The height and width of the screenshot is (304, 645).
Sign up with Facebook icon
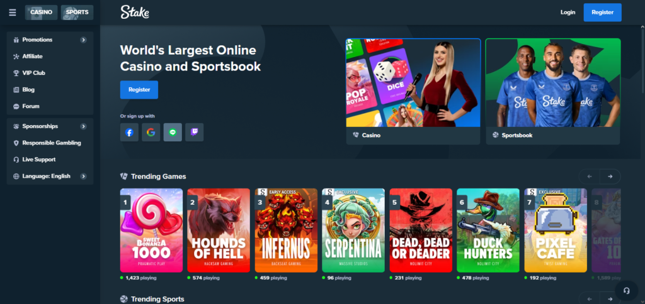click(129, 133)
